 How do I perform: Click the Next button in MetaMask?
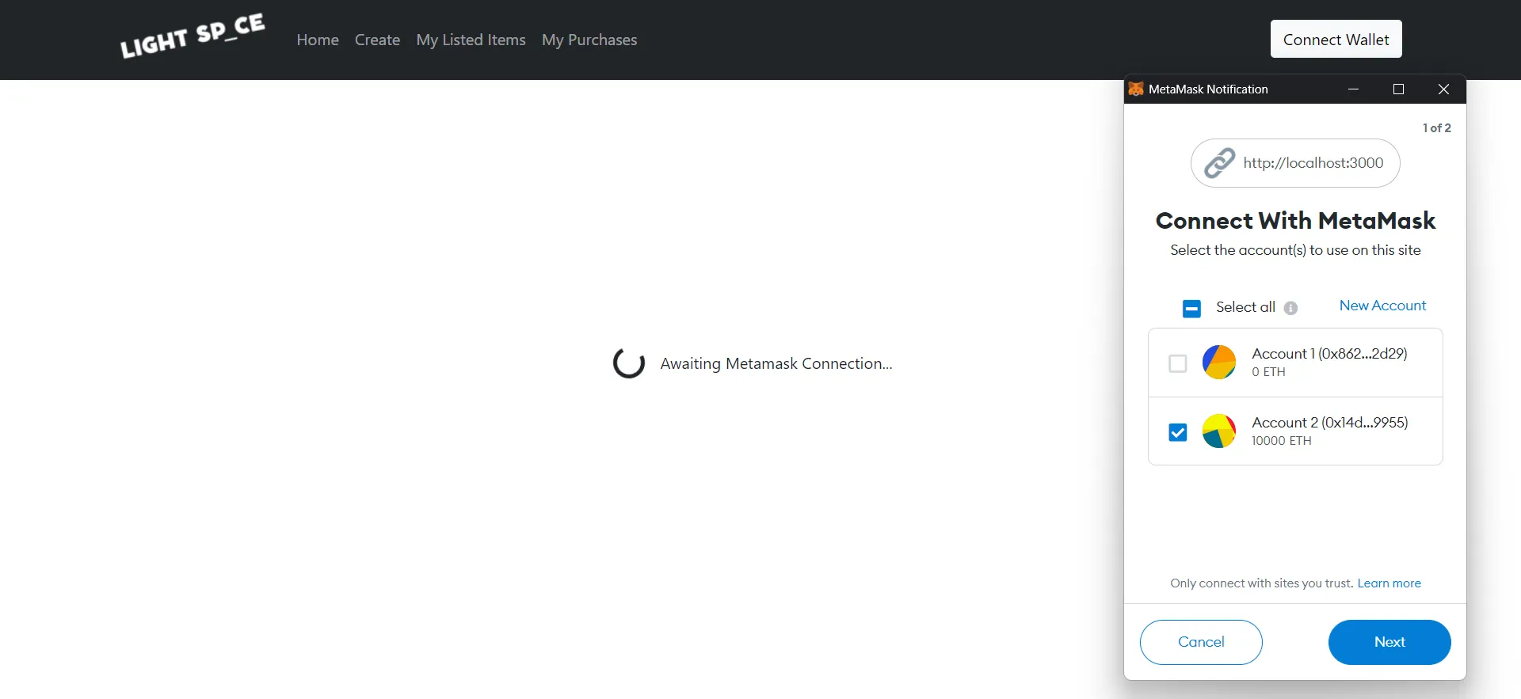[x=1389, y=642]
